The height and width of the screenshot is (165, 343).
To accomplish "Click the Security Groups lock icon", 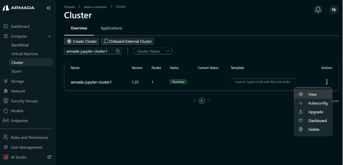I will tap(6, 101).
